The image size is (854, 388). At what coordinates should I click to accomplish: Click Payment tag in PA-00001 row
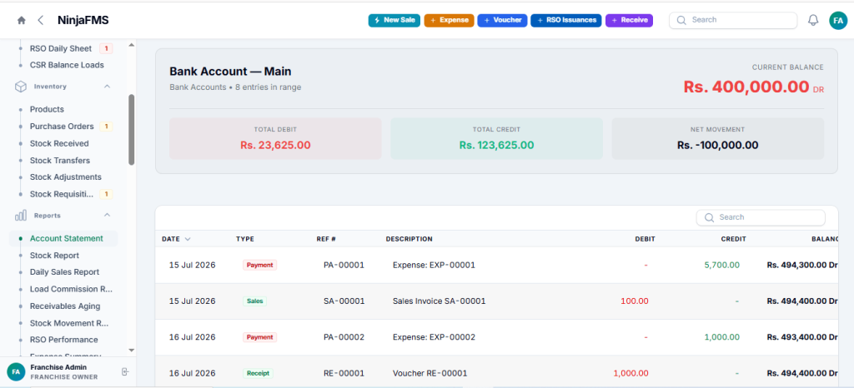point(260,265)
